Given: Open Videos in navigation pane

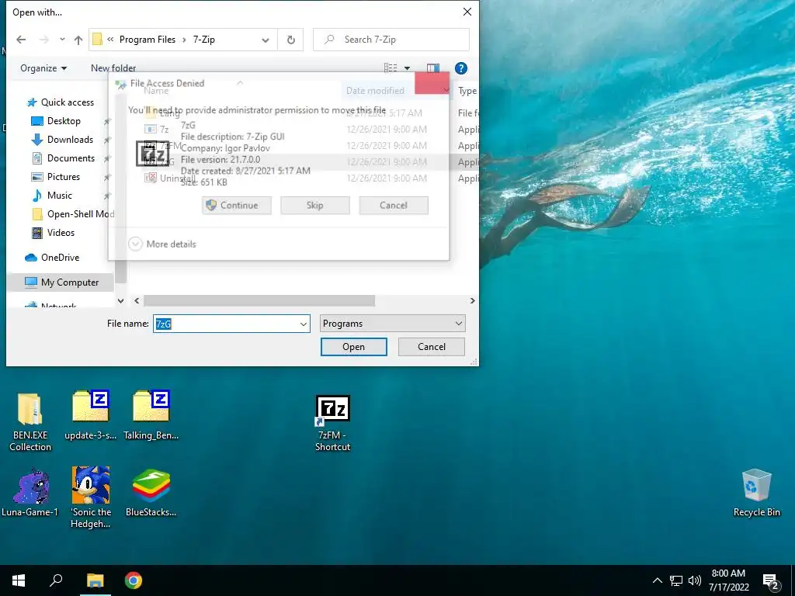Looking at the screenshot, I should (x=61, y=233).
